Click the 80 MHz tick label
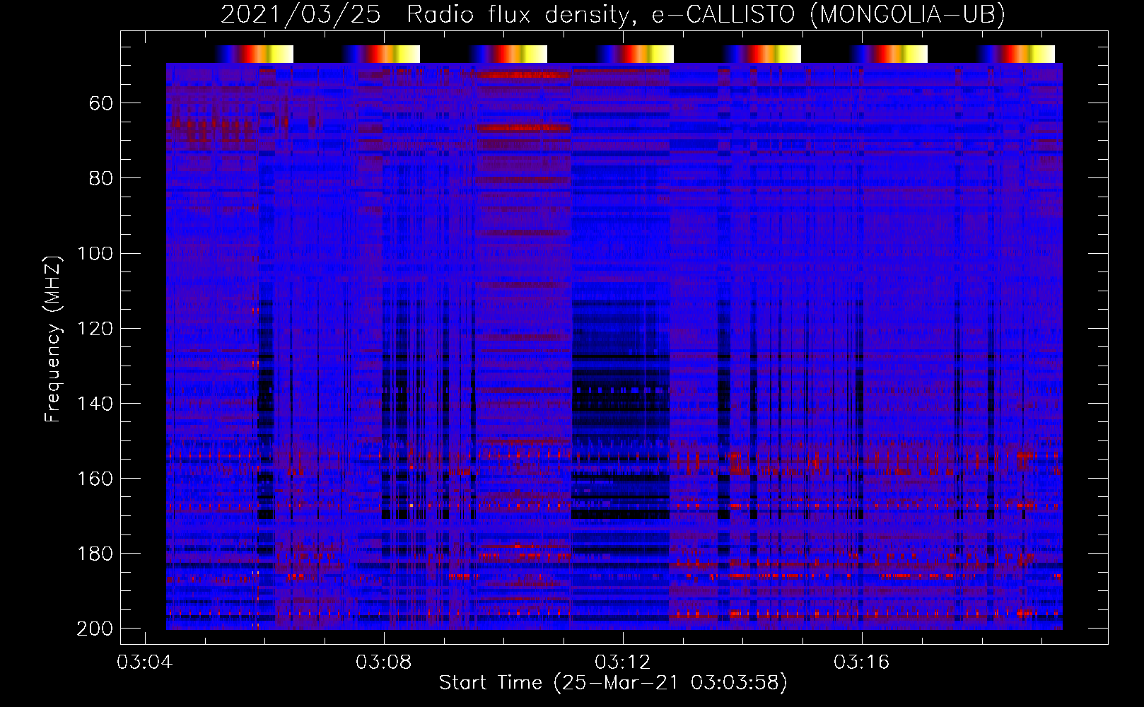Screen dimensions: 1144x707 point(100,179)
